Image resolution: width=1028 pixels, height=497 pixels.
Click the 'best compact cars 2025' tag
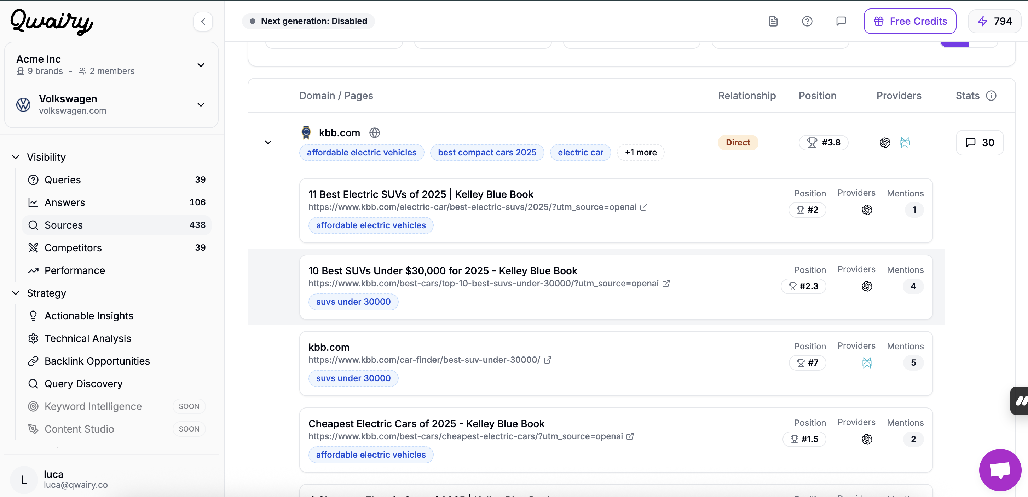[487, 153]
